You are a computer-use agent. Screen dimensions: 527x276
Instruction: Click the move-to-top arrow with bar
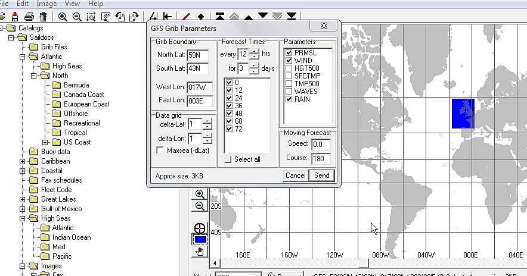[x=220, y=17]
